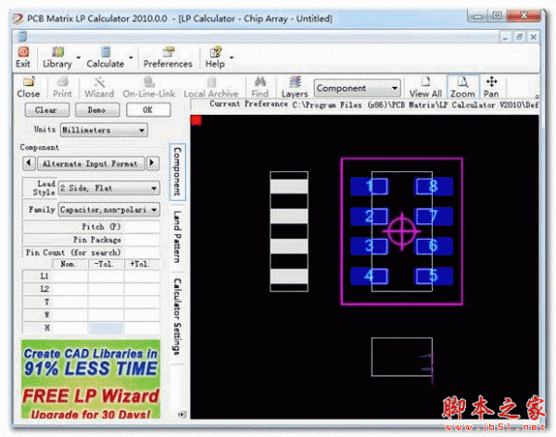Click the L1 +Tol. cell

click(x=142, y=276)
